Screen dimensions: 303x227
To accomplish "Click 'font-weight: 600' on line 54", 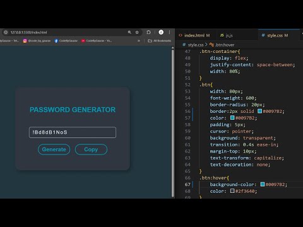I will point(233,98).
